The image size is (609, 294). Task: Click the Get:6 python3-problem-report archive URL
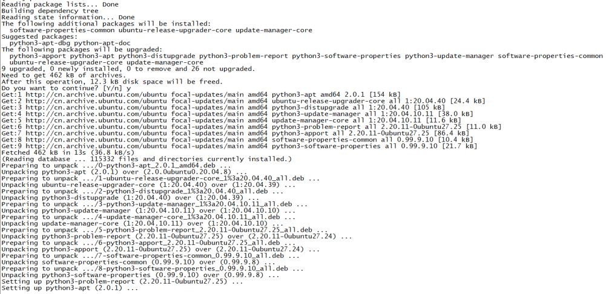96,127
